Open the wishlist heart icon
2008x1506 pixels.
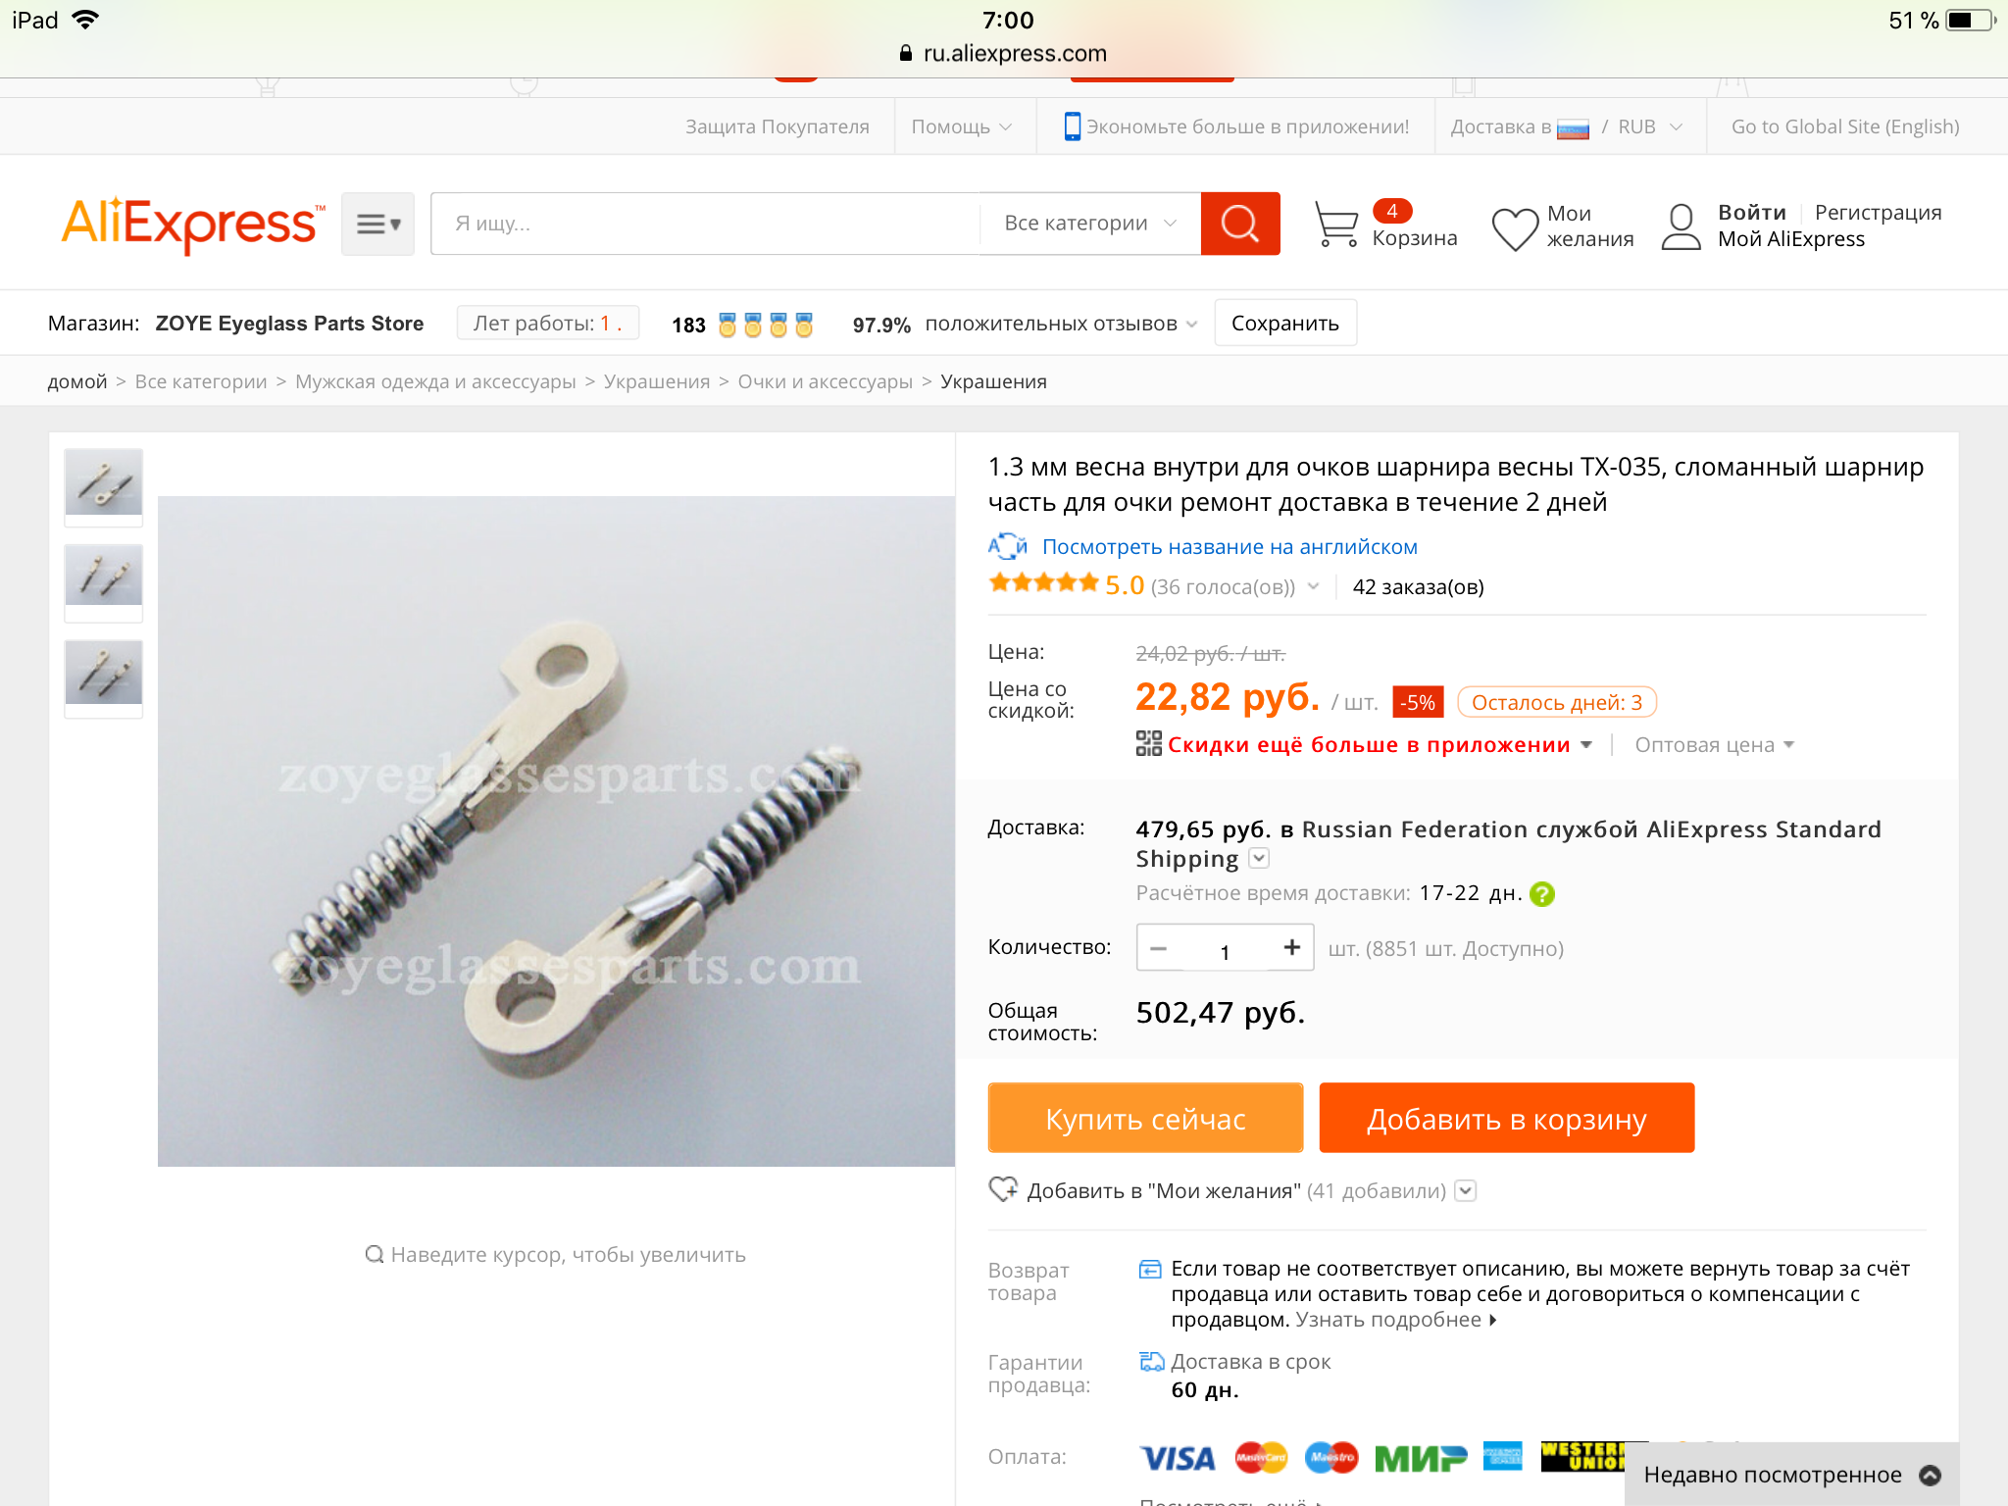point(1514,228)
